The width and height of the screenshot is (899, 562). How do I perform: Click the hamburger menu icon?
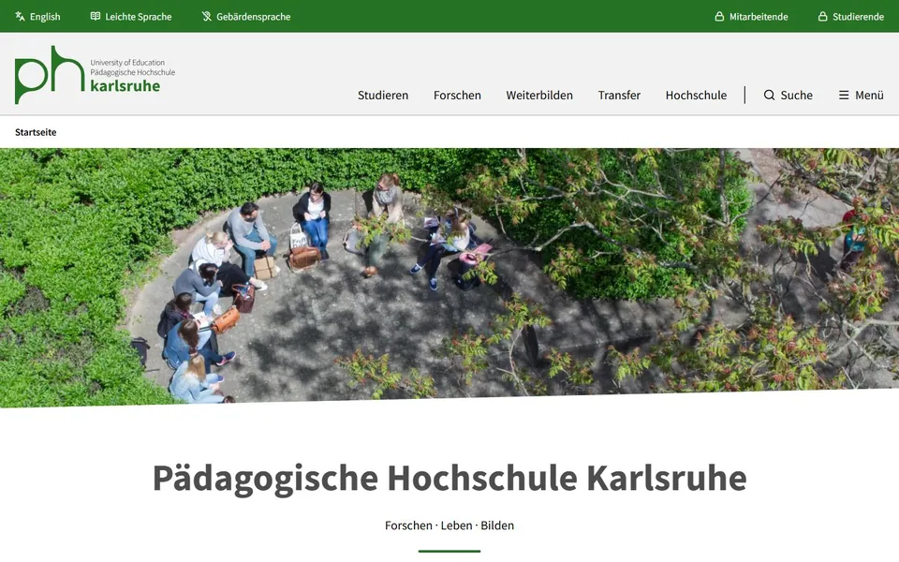844,96
